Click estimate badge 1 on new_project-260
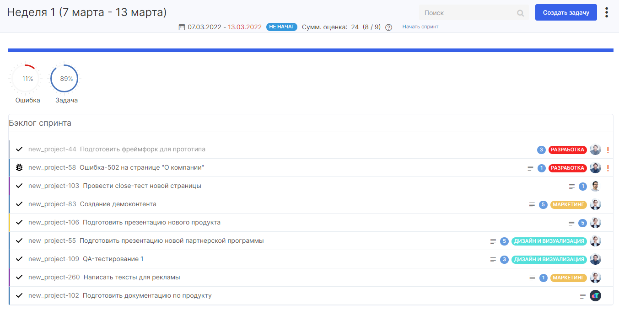 click(544, 278)
